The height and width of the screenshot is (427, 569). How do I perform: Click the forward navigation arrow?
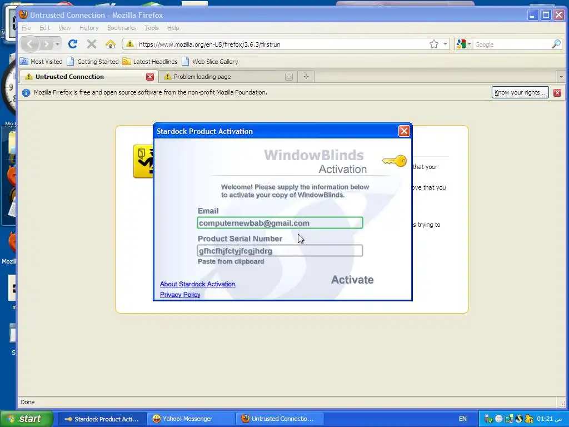[x=47, y=44]
